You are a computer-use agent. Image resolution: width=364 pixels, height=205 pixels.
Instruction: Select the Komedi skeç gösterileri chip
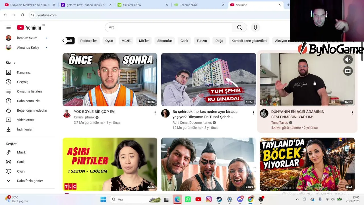tap(249, 41)
